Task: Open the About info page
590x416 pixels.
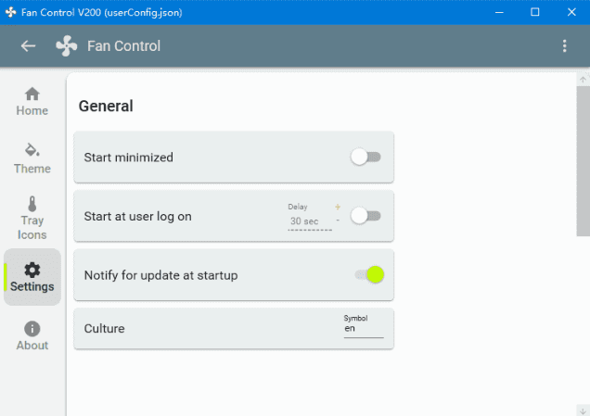Action: [x=32, y=336]
